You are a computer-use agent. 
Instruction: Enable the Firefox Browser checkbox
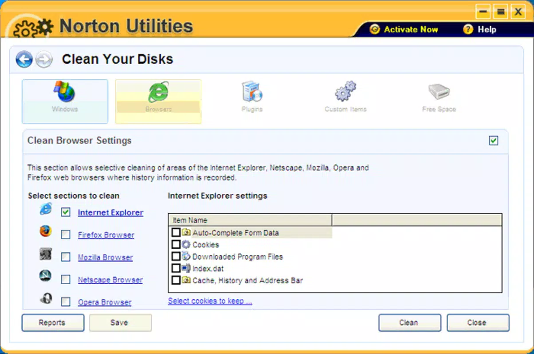66,235
